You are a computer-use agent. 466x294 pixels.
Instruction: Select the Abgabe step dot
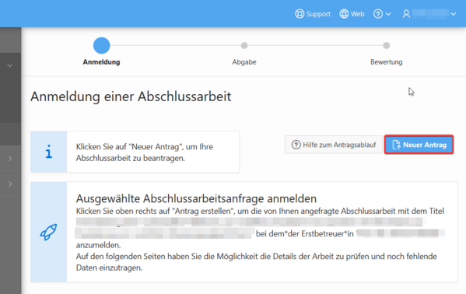[x=244, y=45]
